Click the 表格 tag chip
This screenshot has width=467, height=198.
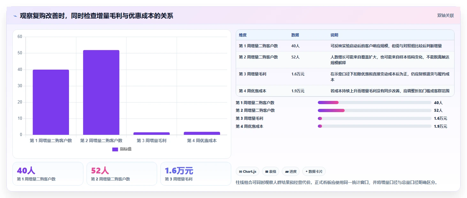pyautogui.click(x=271, y=171)
